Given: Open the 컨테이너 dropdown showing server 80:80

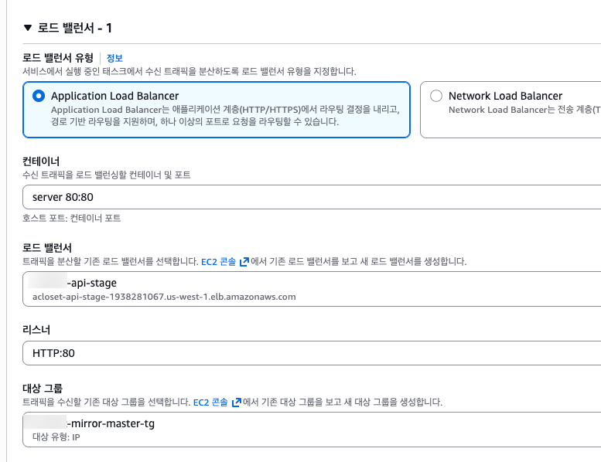Looking at the screenshot, I should pyautogui.click(x=309, y=197).
